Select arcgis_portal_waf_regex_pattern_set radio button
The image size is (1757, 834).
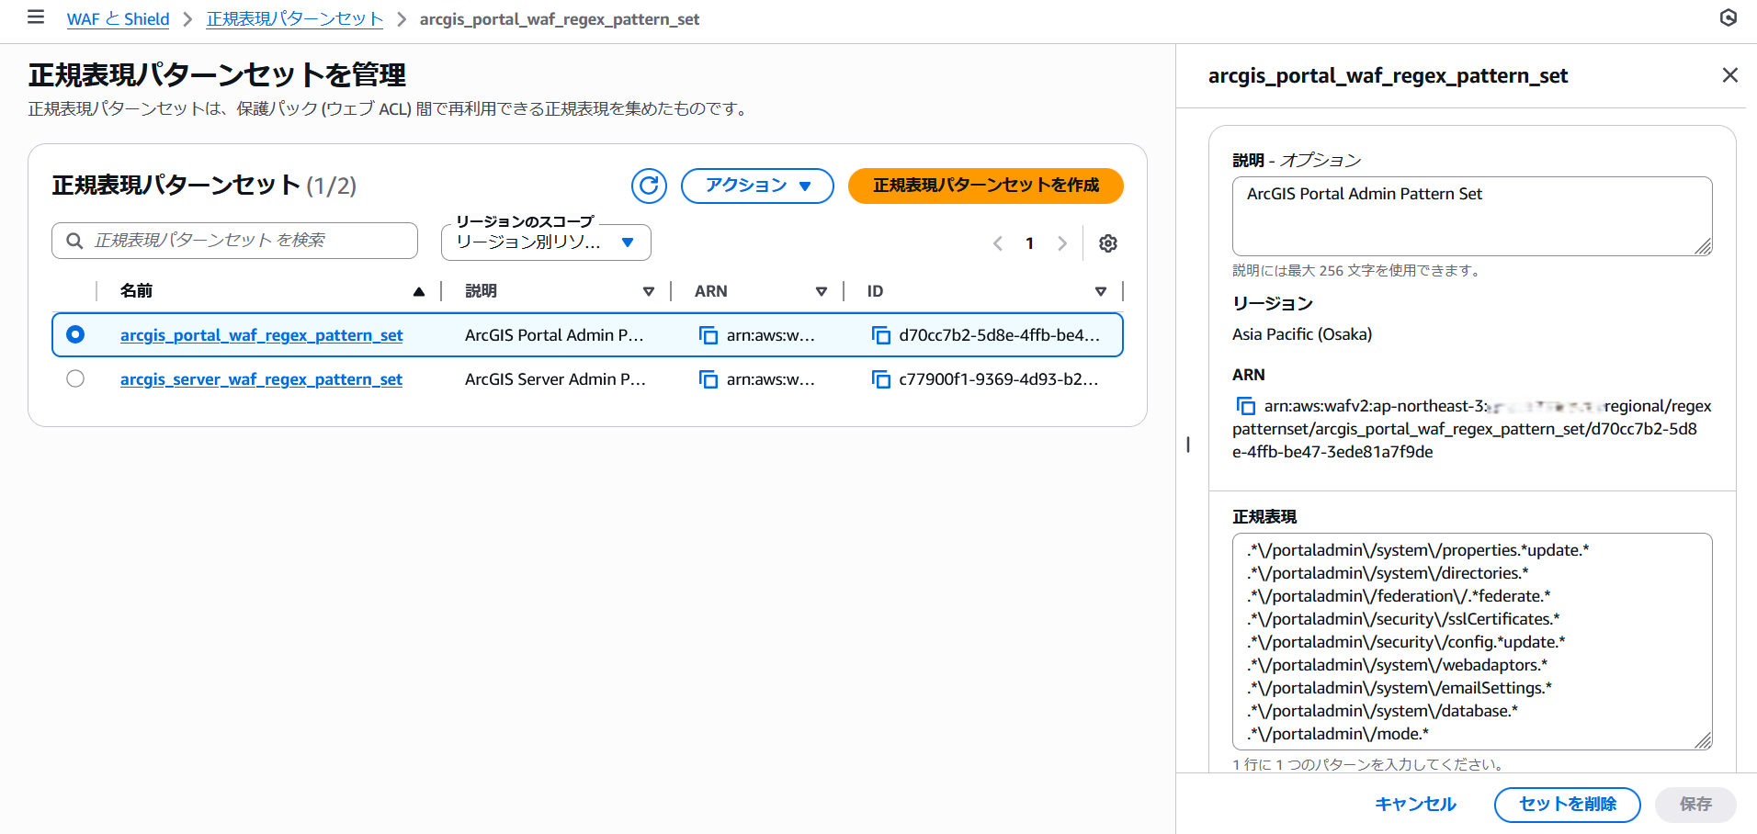[75, 334]
